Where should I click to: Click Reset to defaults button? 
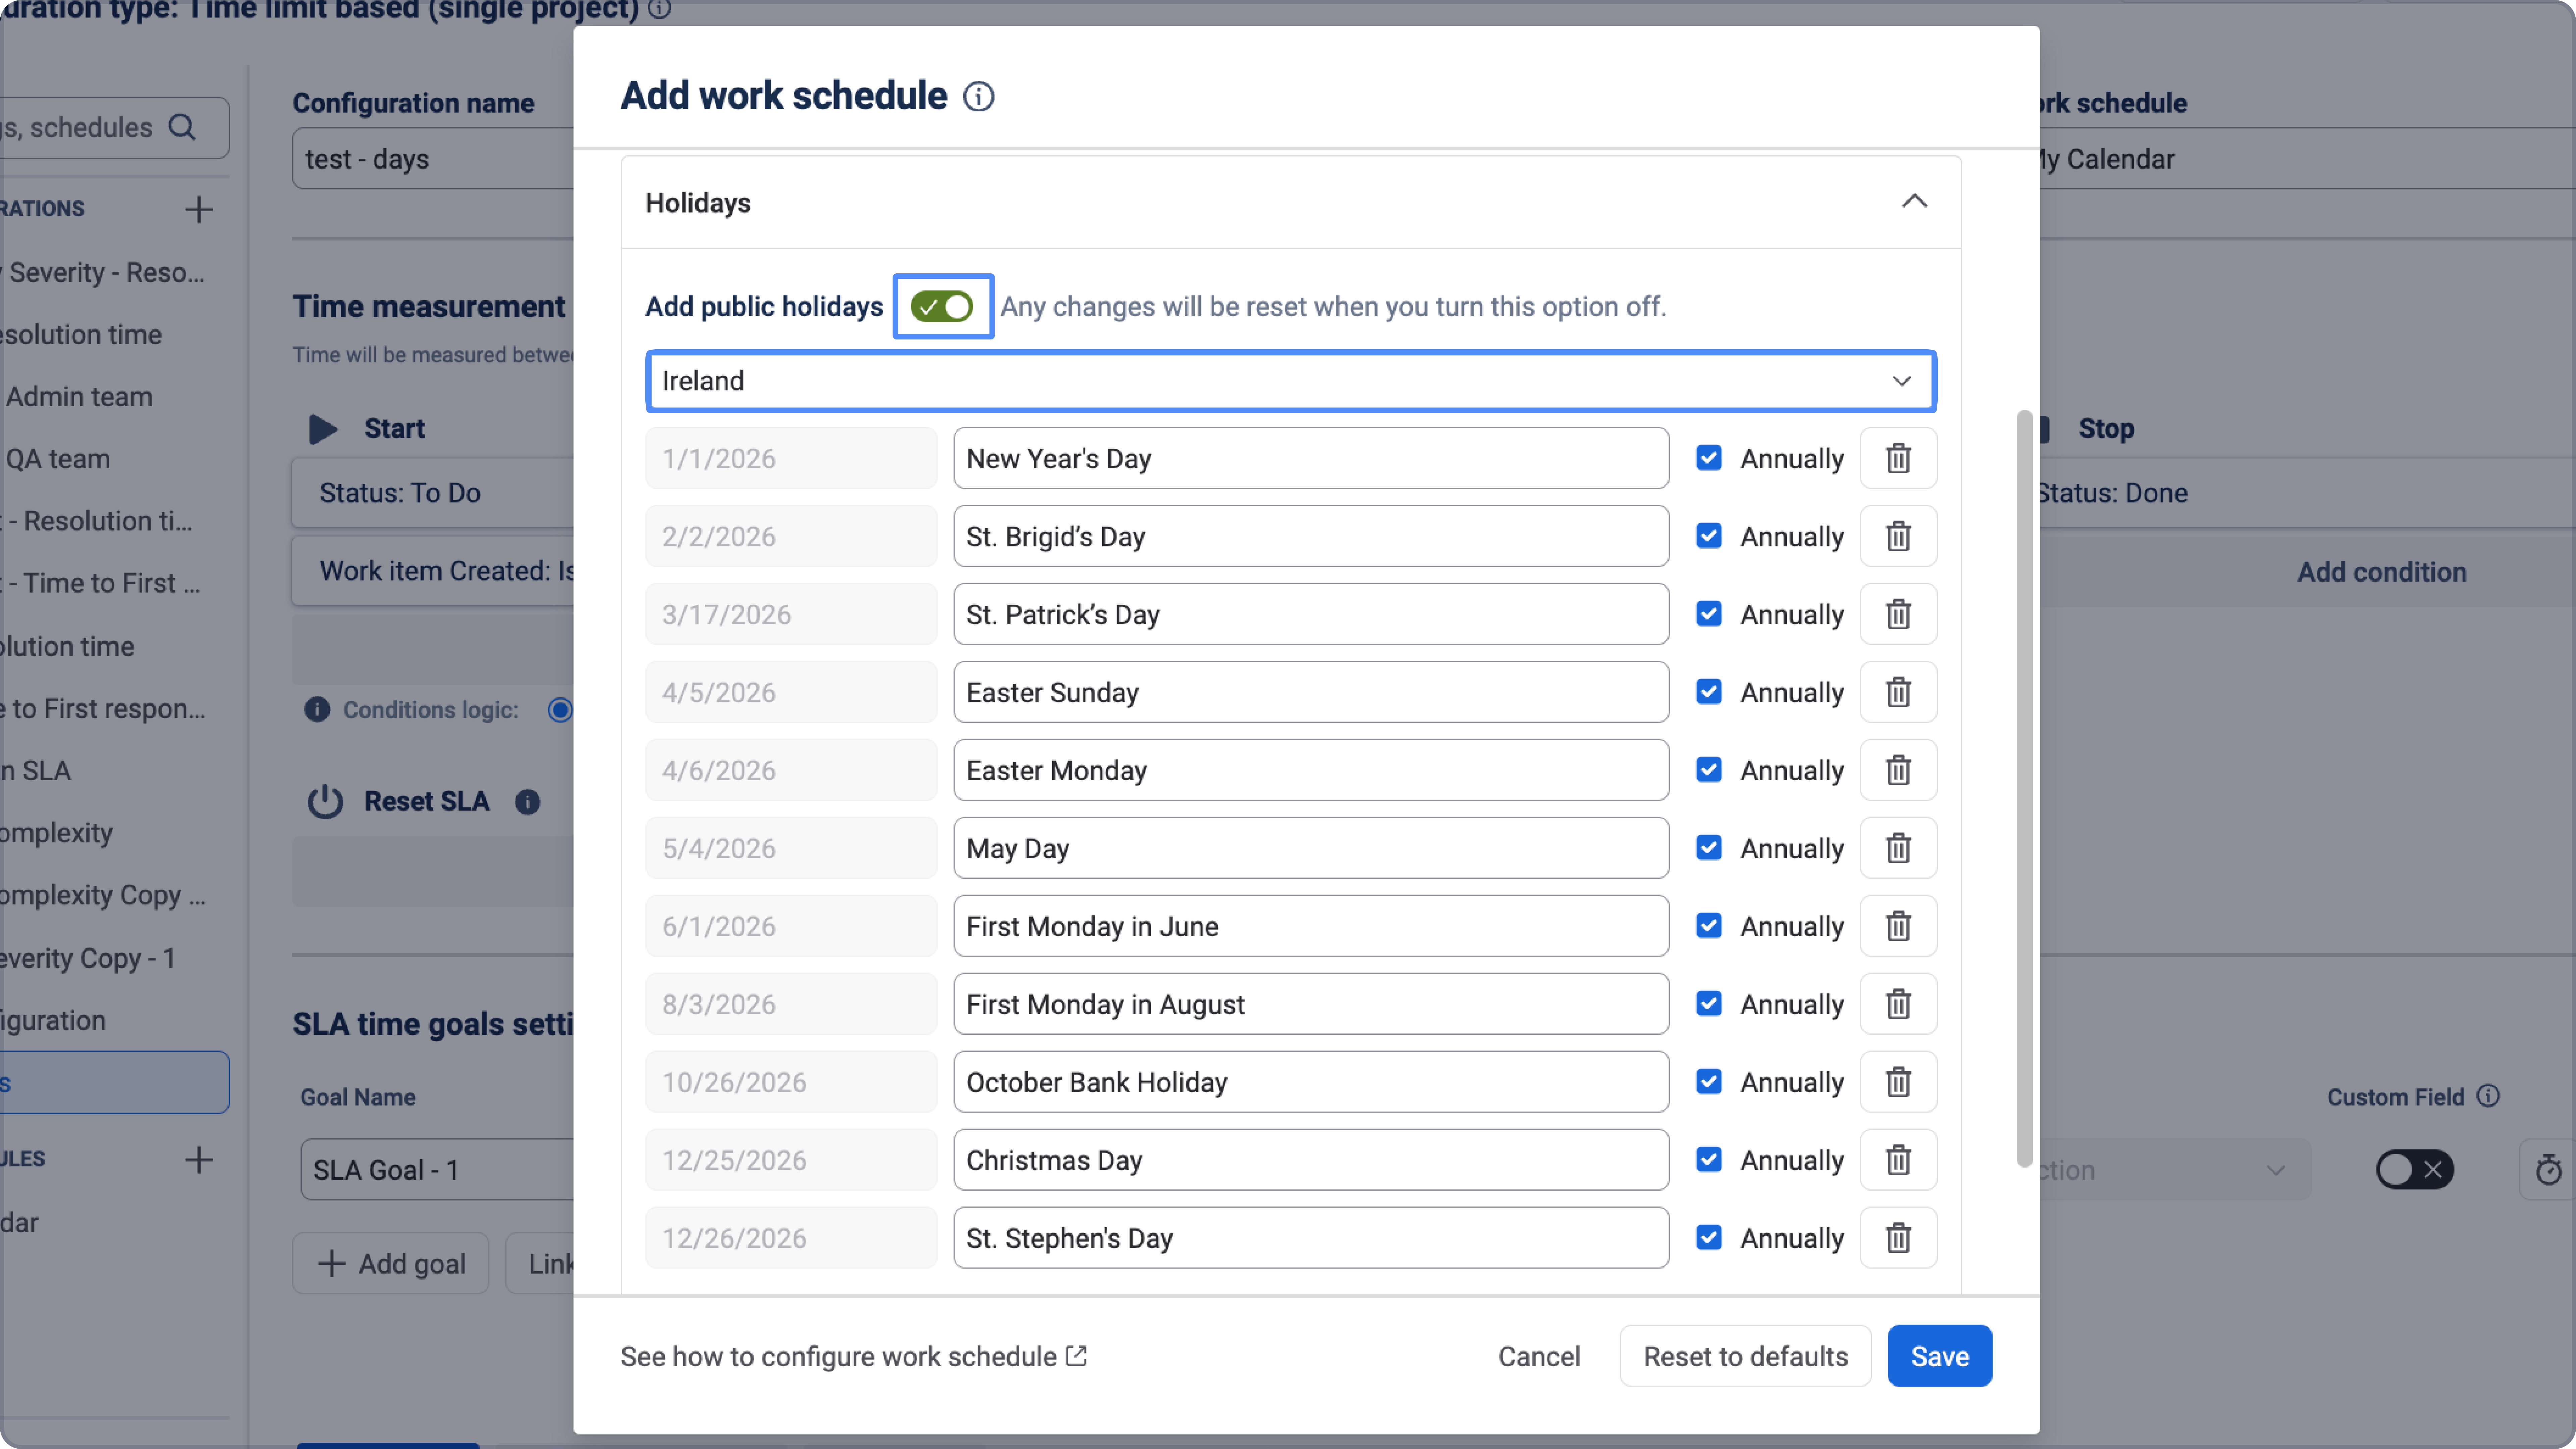tap(1745, 1356)
